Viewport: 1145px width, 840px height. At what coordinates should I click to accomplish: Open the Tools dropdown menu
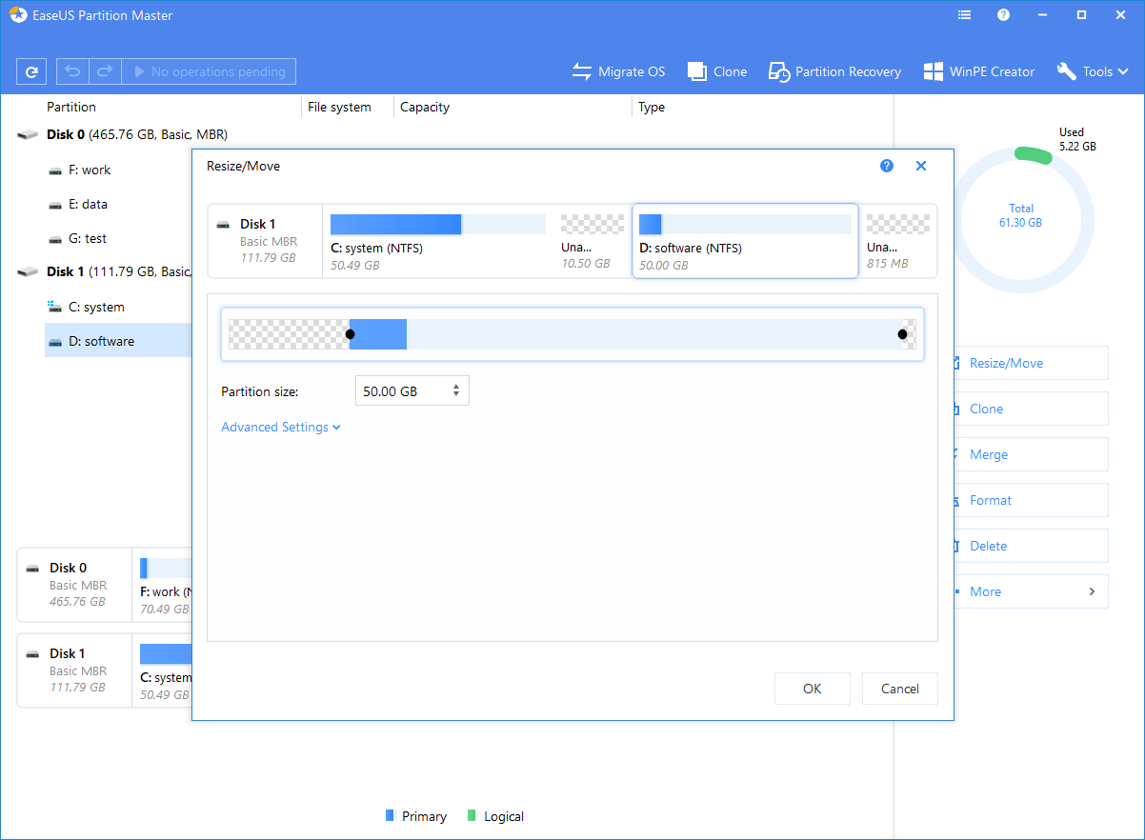click(x=1092, y=71)
